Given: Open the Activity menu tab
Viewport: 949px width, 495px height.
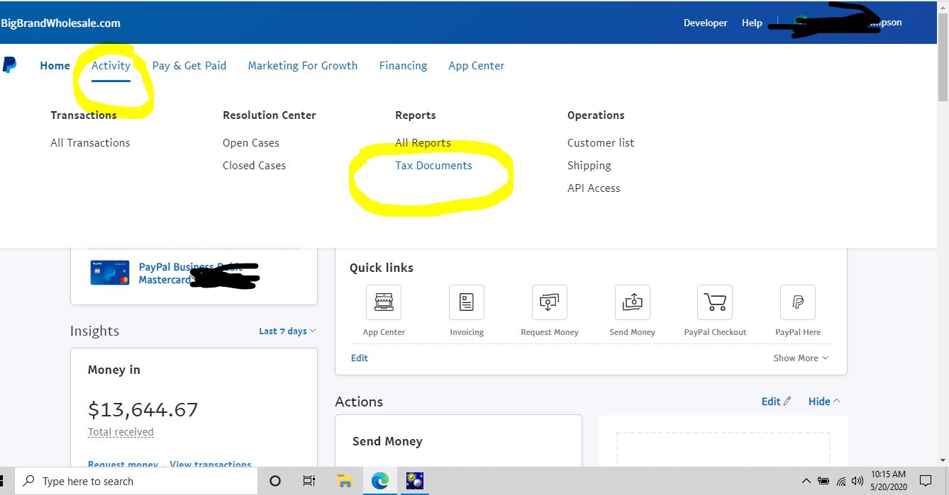Looking at the screenshot, I should (111, 66).
